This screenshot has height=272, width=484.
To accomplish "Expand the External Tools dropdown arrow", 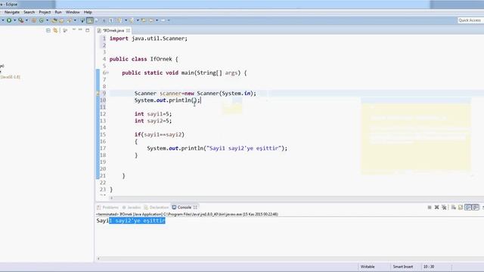I will click(x=26, y=20).
